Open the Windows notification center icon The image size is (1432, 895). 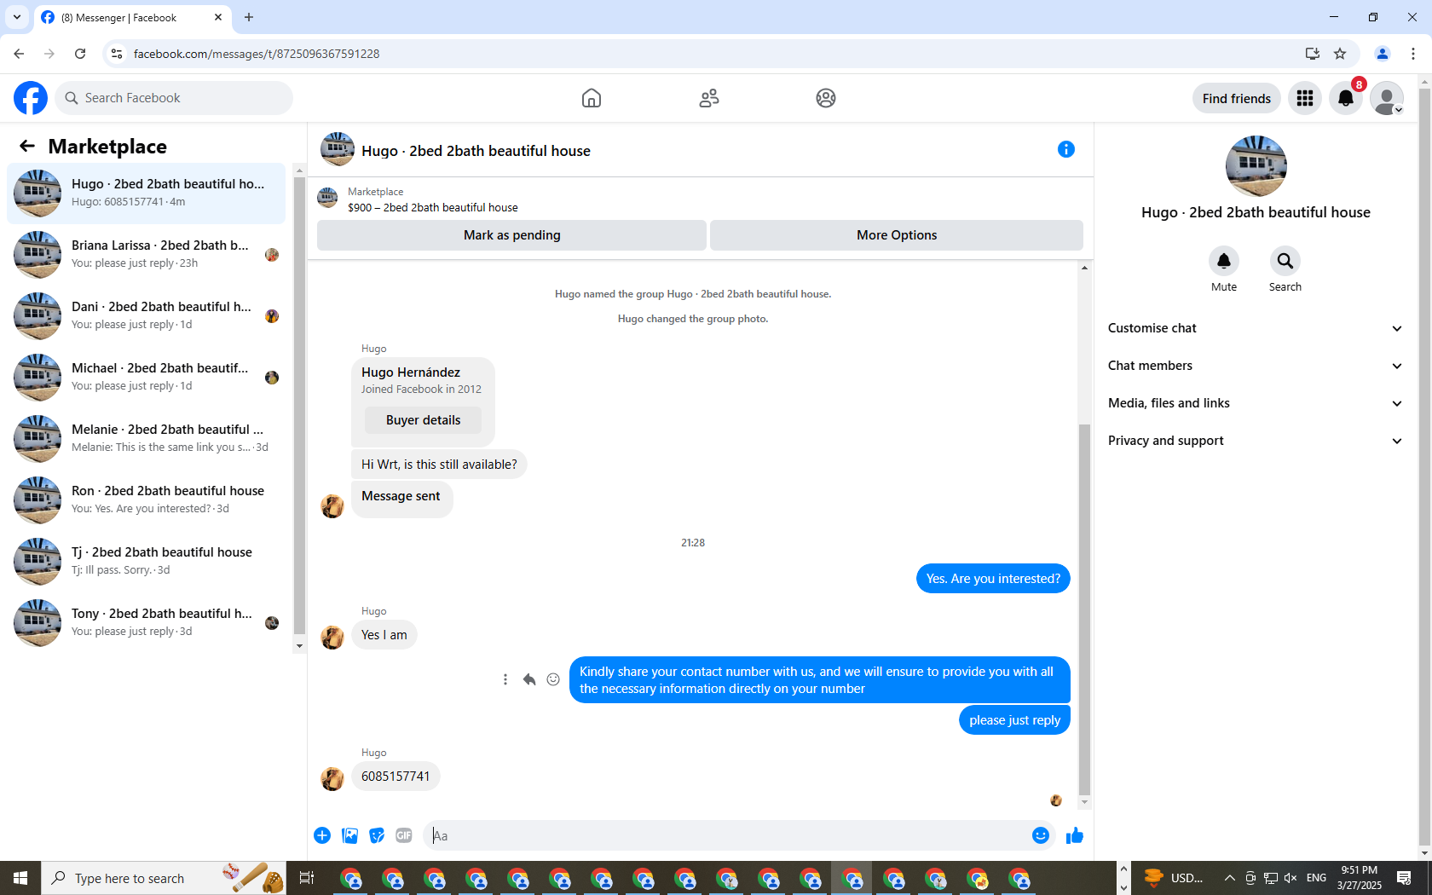(1404, 878)
